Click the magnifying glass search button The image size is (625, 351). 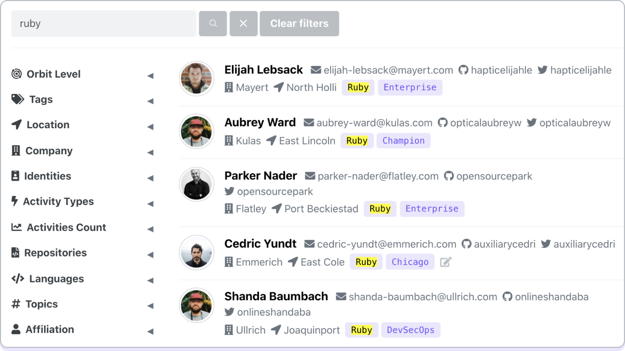(213, 24)
